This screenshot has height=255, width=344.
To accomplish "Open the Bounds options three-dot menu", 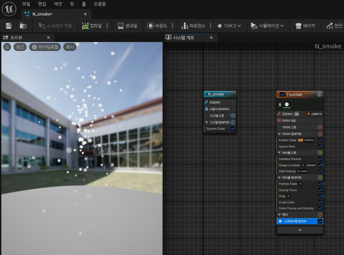I will point(172,26).
